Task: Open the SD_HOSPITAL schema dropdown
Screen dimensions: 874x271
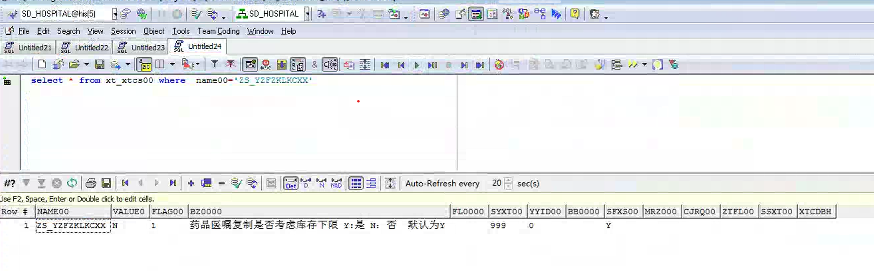Action: point(307,14)
